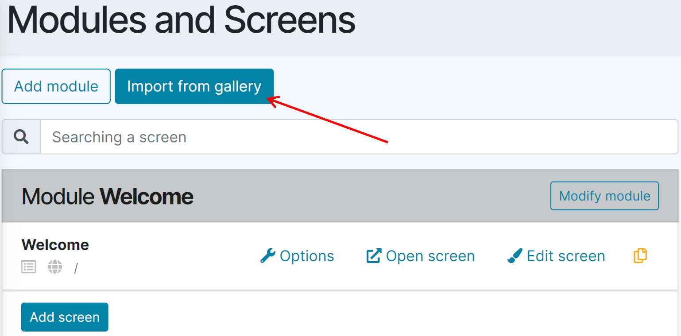Select the Welcome screen name
Screen dimensions: 681x336
click(55, 245)
